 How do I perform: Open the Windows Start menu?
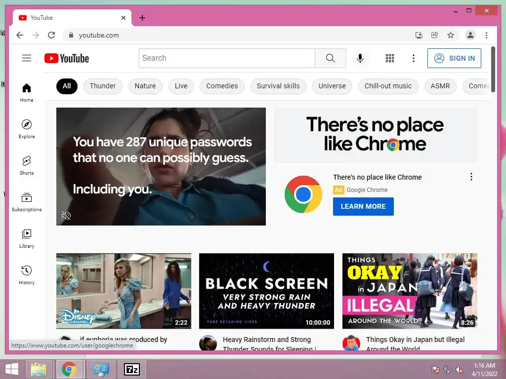pos(12,369)
